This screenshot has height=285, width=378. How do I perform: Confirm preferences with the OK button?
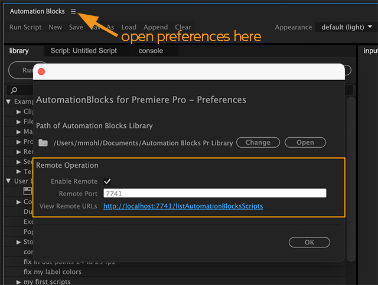[x=309, y=242]
